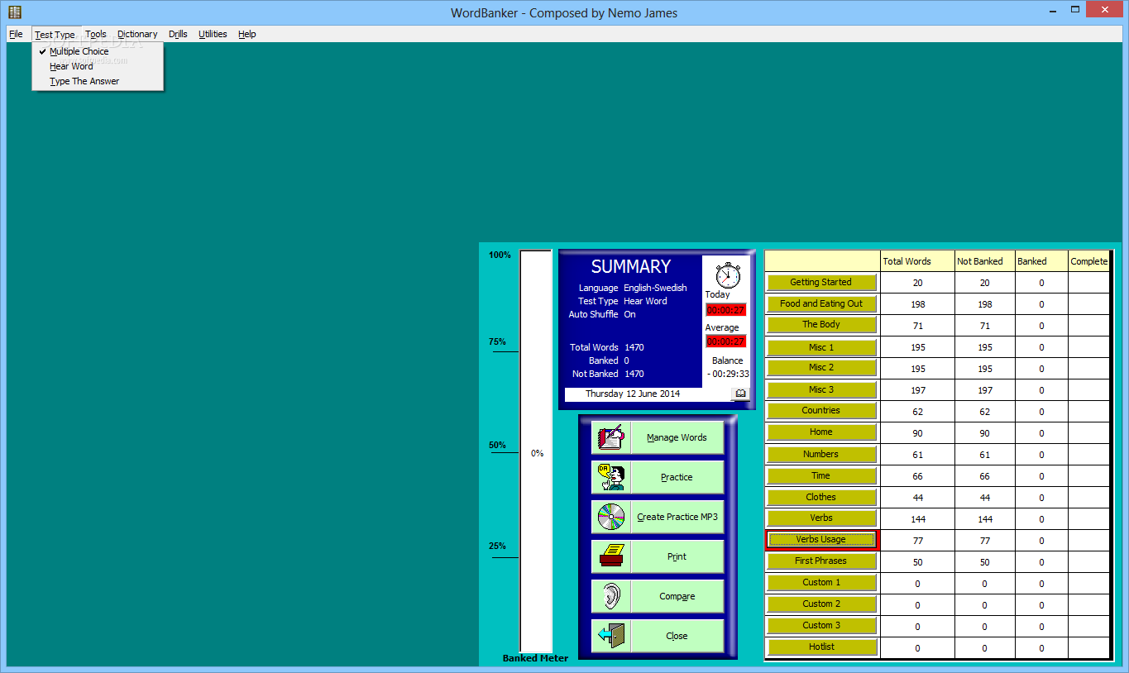Image resolution: width=1129 pixels, height=673 pixels.
Task: Click English-Swedish language value
Action: [655, 288]
